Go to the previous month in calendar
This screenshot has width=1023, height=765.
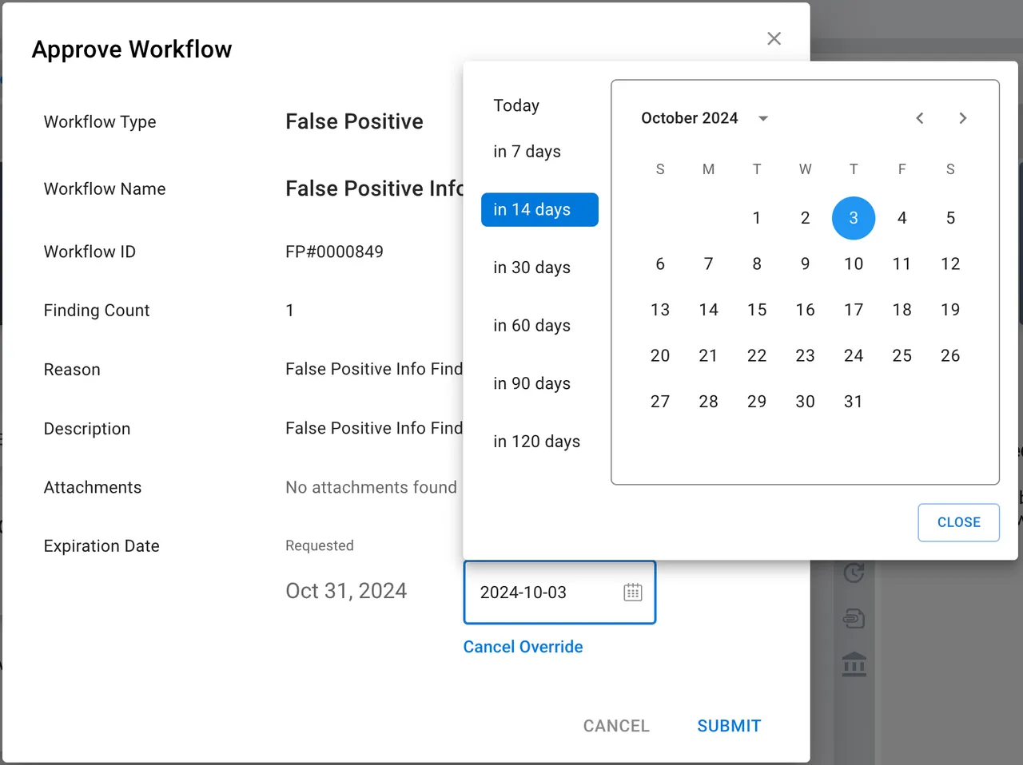click(920, 118)
